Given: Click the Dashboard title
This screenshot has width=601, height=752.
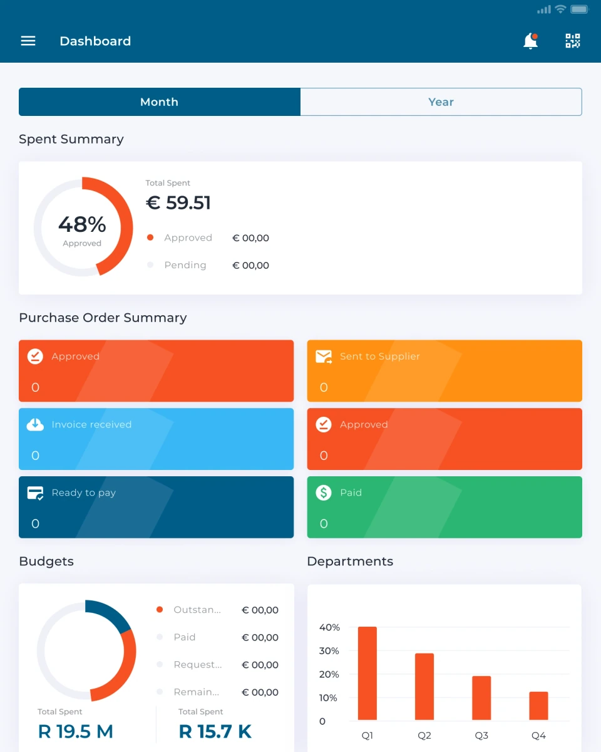Looking at the screenshot, I should tap(95, 41).
